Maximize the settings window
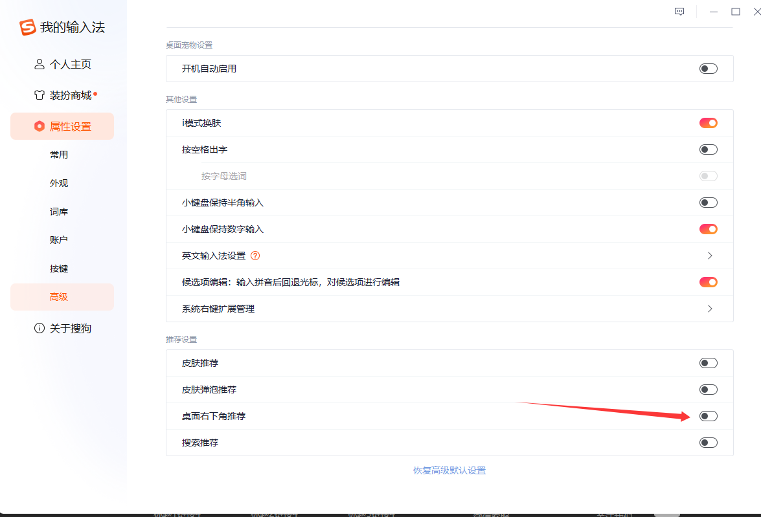 (x=736, y=12)
